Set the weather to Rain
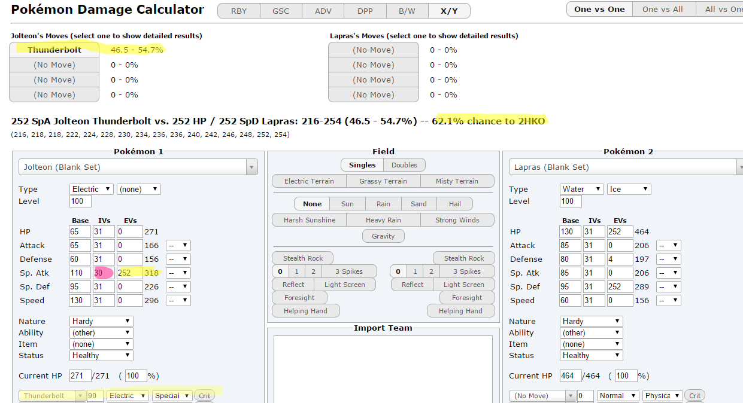The height and width of the screenshot is (403, 743). point(383,203)
